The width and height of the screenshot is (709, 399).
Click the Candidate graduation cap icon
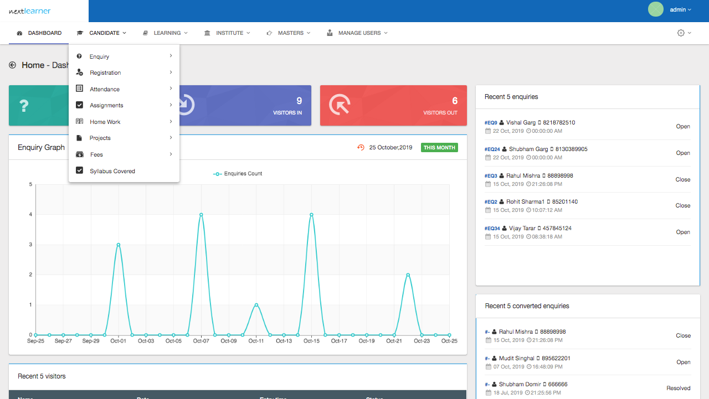click(80, 33)
